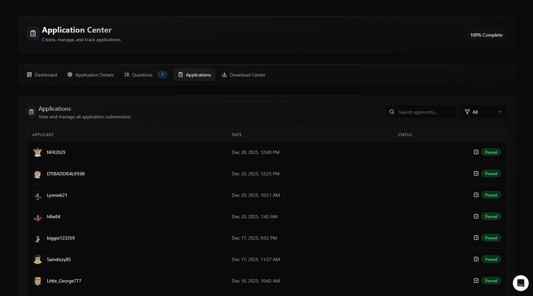Click the Applications section clipboard icon
The height and width of the screenshot is (296, 533).
31,112
